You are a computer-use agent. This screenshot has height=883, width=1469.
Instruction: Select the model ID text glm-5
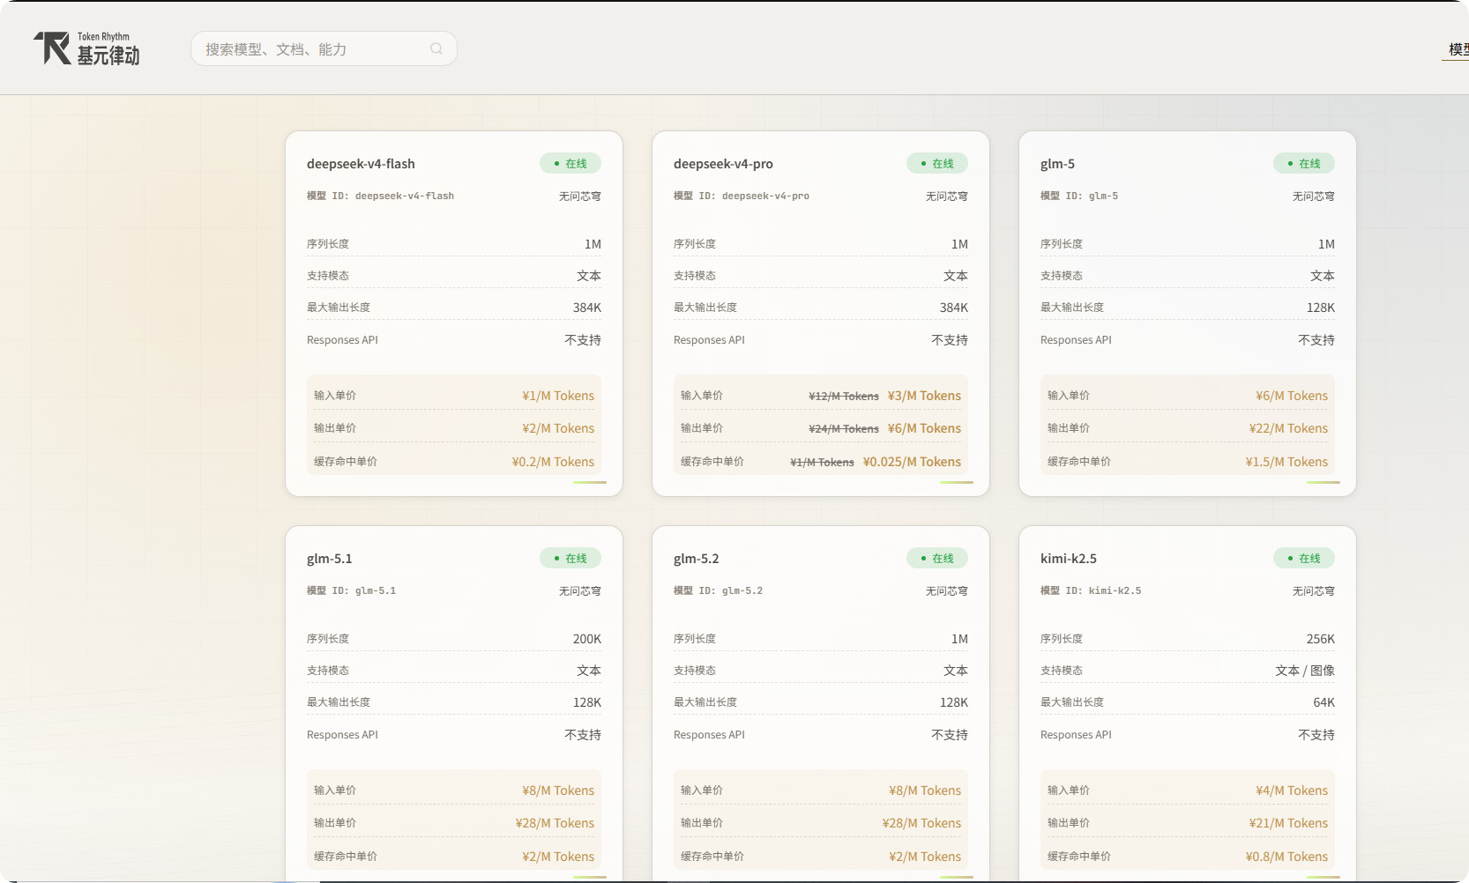tap(1103, 196)
